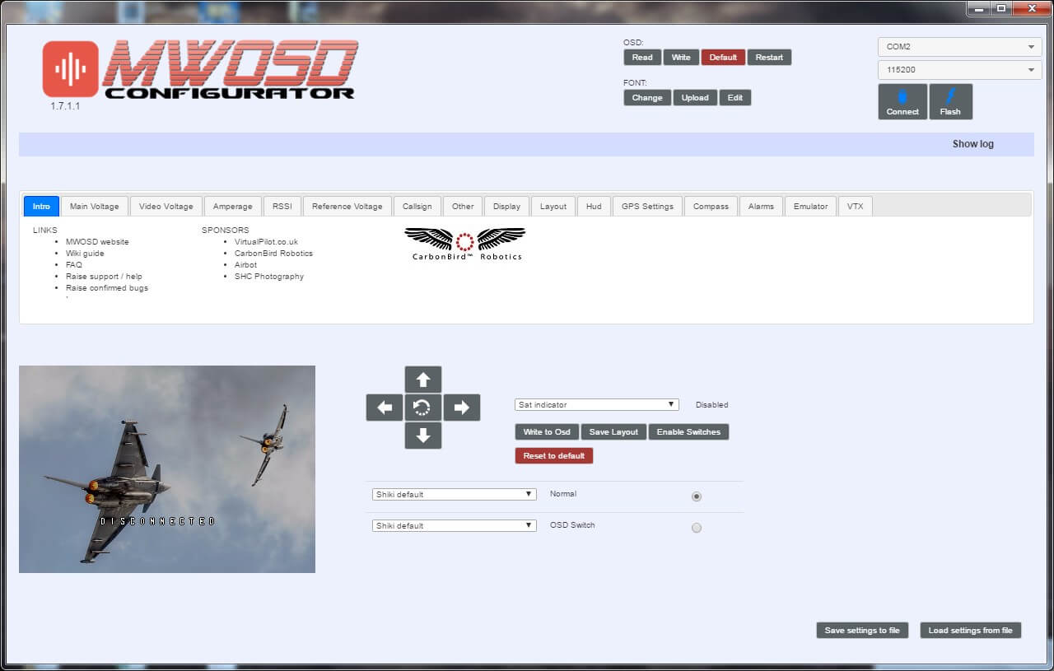Image resolution: width=1054 pixels, height=671 pixels.
Task: Click the right arrow layout button
Action: [462, 408]
